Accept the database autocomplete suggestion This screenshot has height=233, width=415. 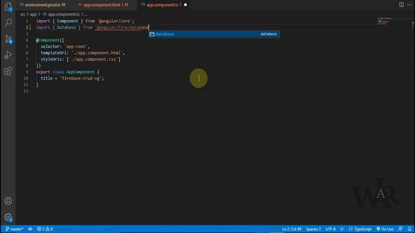[x=214, y=34]
